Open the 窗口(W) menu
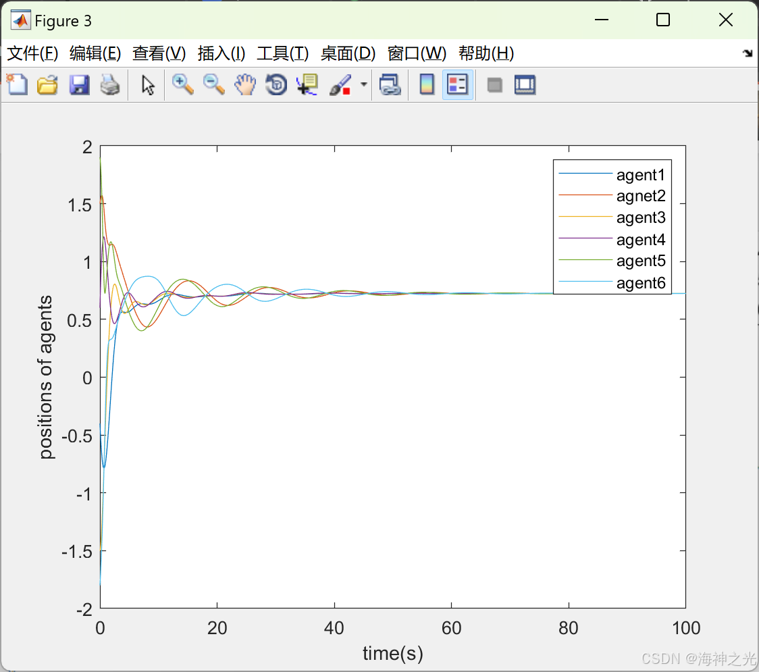 click(417, 53)
